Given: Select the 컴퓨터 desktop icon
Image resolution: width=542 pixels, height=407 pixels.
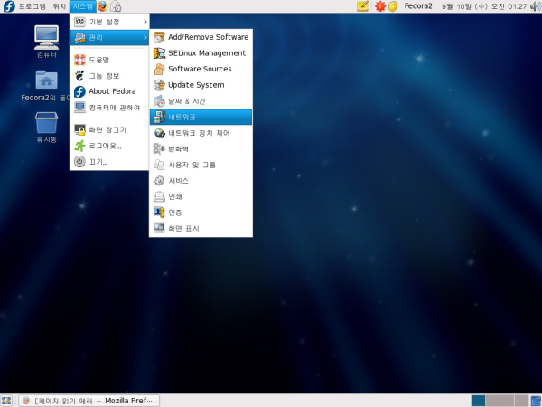Looking at the screenshot, I should (x=46, y=42).
